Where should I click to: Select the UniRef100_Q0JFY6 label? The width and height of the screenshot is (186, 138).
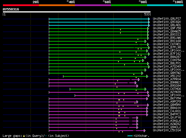pos(167,118)
